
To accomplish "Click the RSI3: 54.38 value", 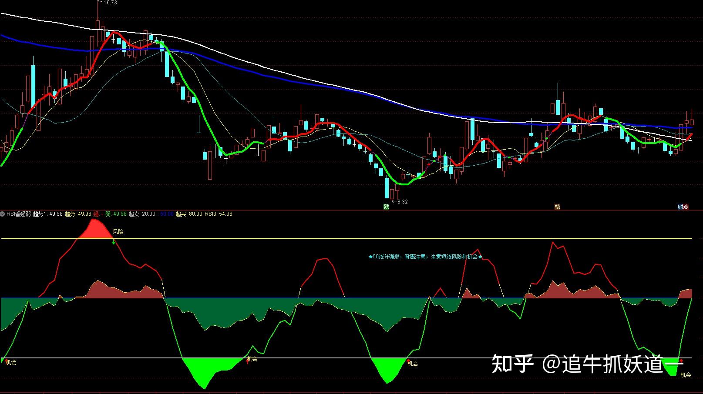I will [219, 214].
